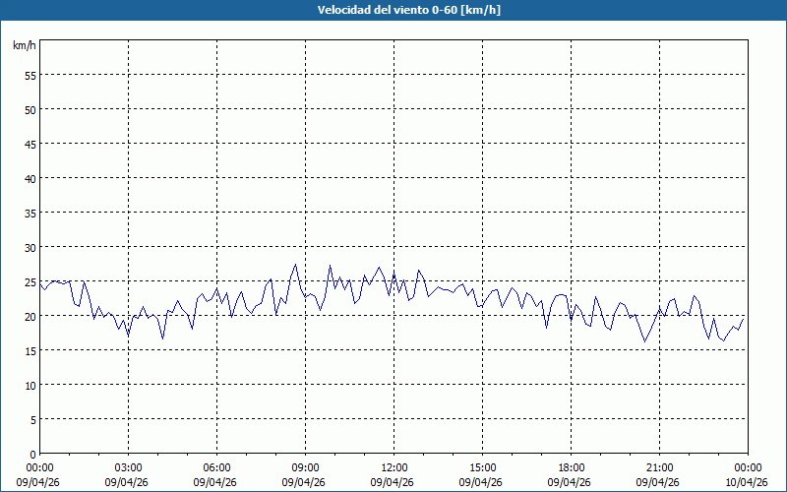Select the 55 value on the y-axis
The image size is (787, 492).
tap(30, 75)
